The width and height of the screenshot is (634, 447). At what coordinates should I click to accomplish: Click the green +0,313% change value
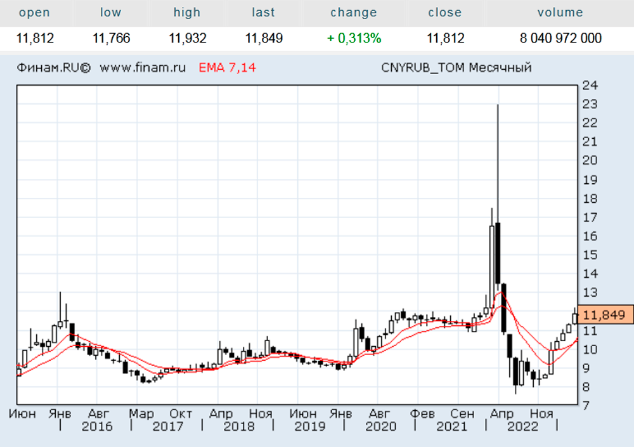tap(354, 39)
